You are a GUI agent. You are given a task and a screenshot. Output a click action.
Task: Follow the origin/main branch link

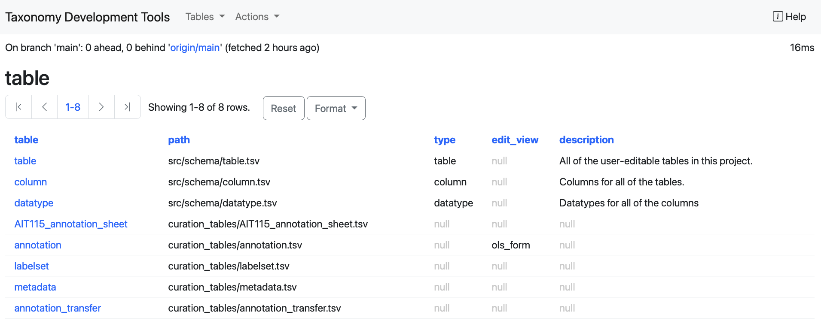point(195,48)
